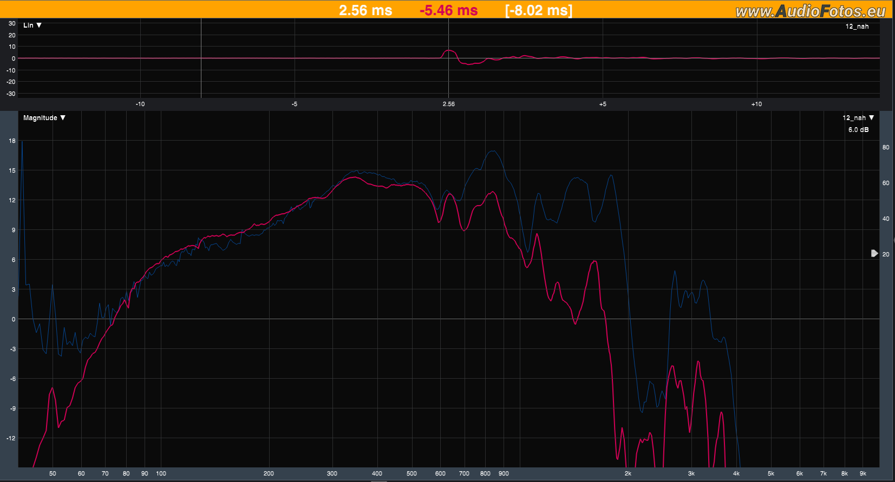
Task: Click the handle on the right window edge
Action: 893,240
